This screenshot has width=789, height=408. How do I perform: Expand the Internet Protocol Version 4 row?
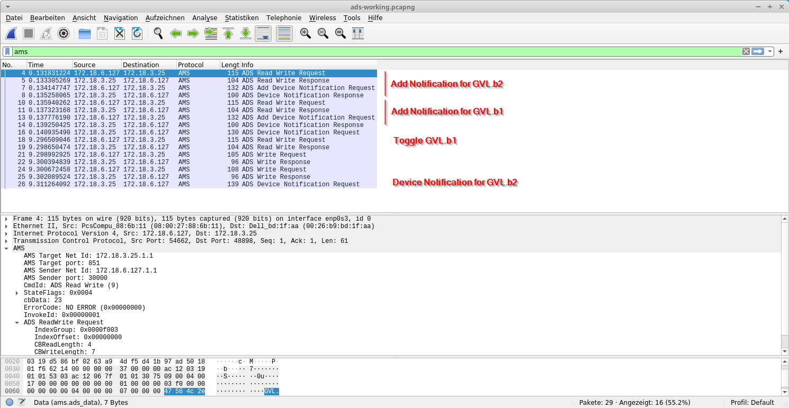click(6, 233)
